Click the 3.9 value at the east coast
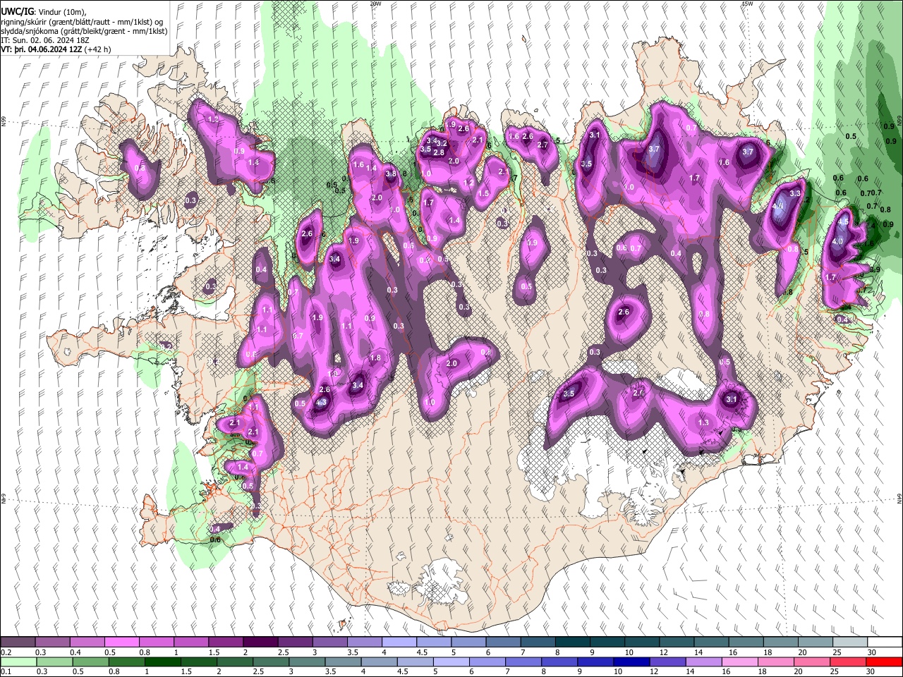Viewport: 903px width, 677px height. 875,269
